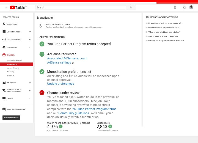The width and height of the screenshot is (198, 143).
Task: Open the Dashboard menu label
Action: click(x=12, y=24)
